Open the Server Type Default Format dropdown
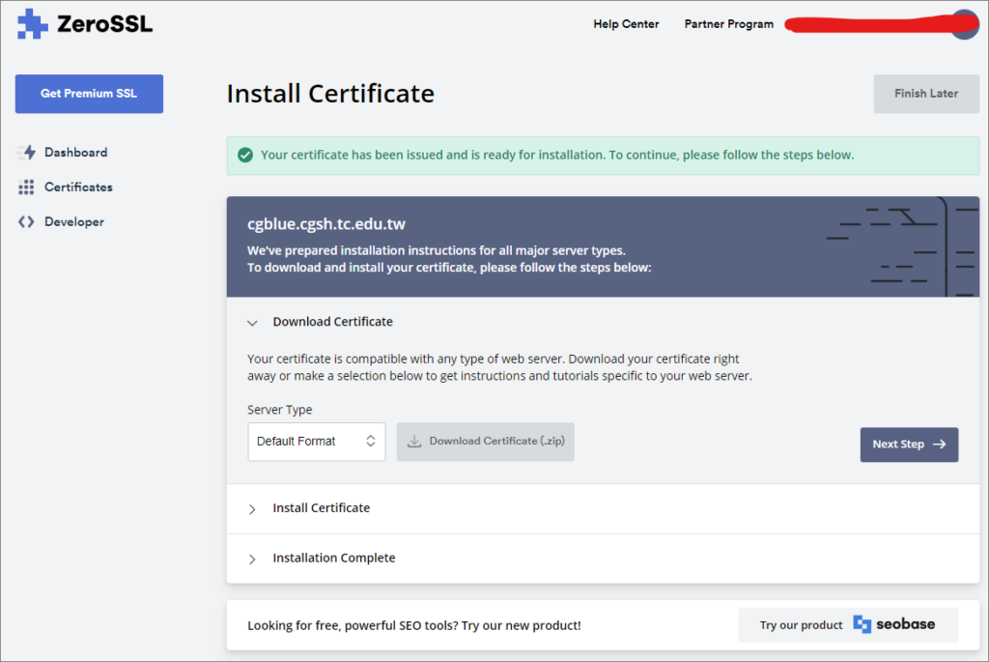Screen dimensions: 989x662 [317, 442]
